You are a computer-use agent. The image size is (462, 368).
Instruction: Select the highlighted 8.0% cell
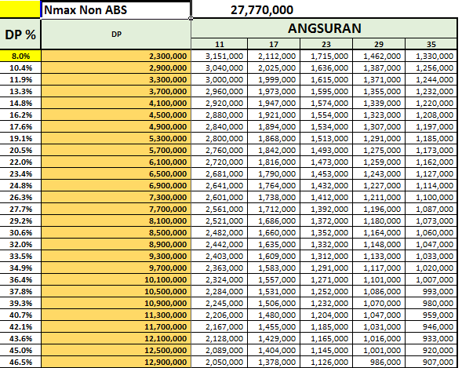coord(20,56)
